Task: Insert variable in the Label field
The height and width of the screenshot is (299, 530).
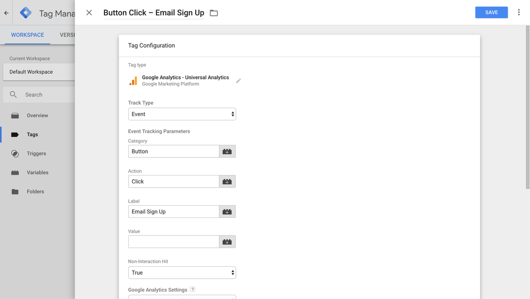Action: click(x=227, y=212)
